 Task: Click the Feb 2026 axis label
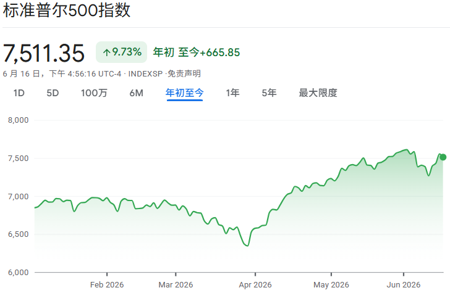(x=107, y=285)
